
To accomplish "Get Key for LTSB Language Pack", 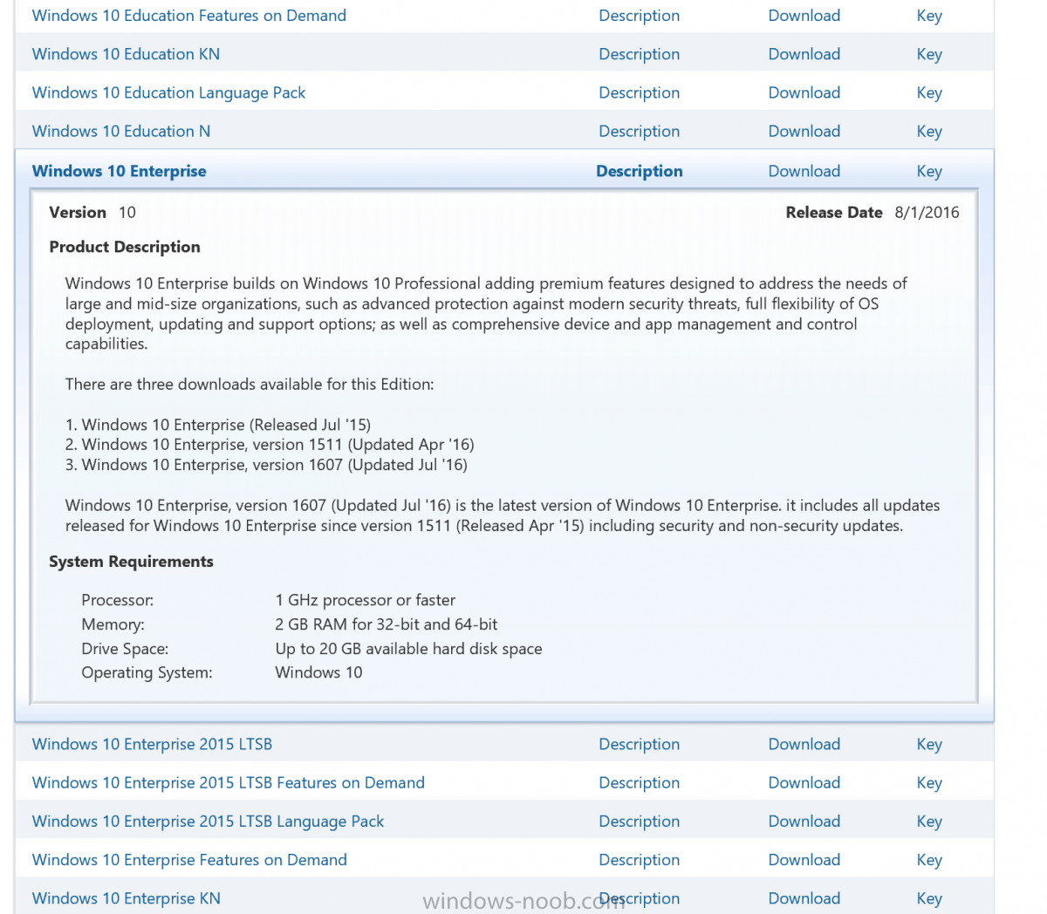I will coord(929,821).
